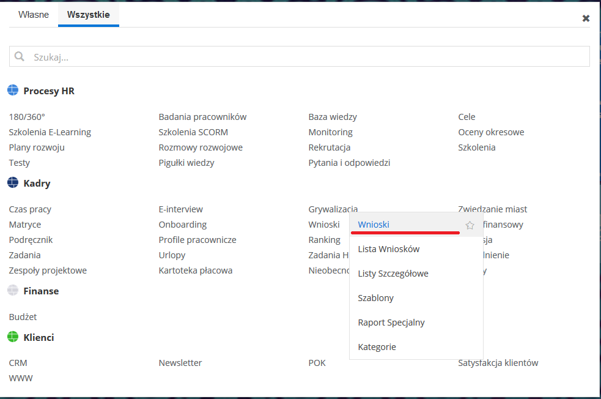
Task: Switch to the Własne tab
Action: 34,15
